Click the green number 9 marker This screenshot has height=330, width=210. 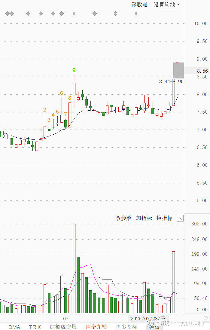point(74,70)
